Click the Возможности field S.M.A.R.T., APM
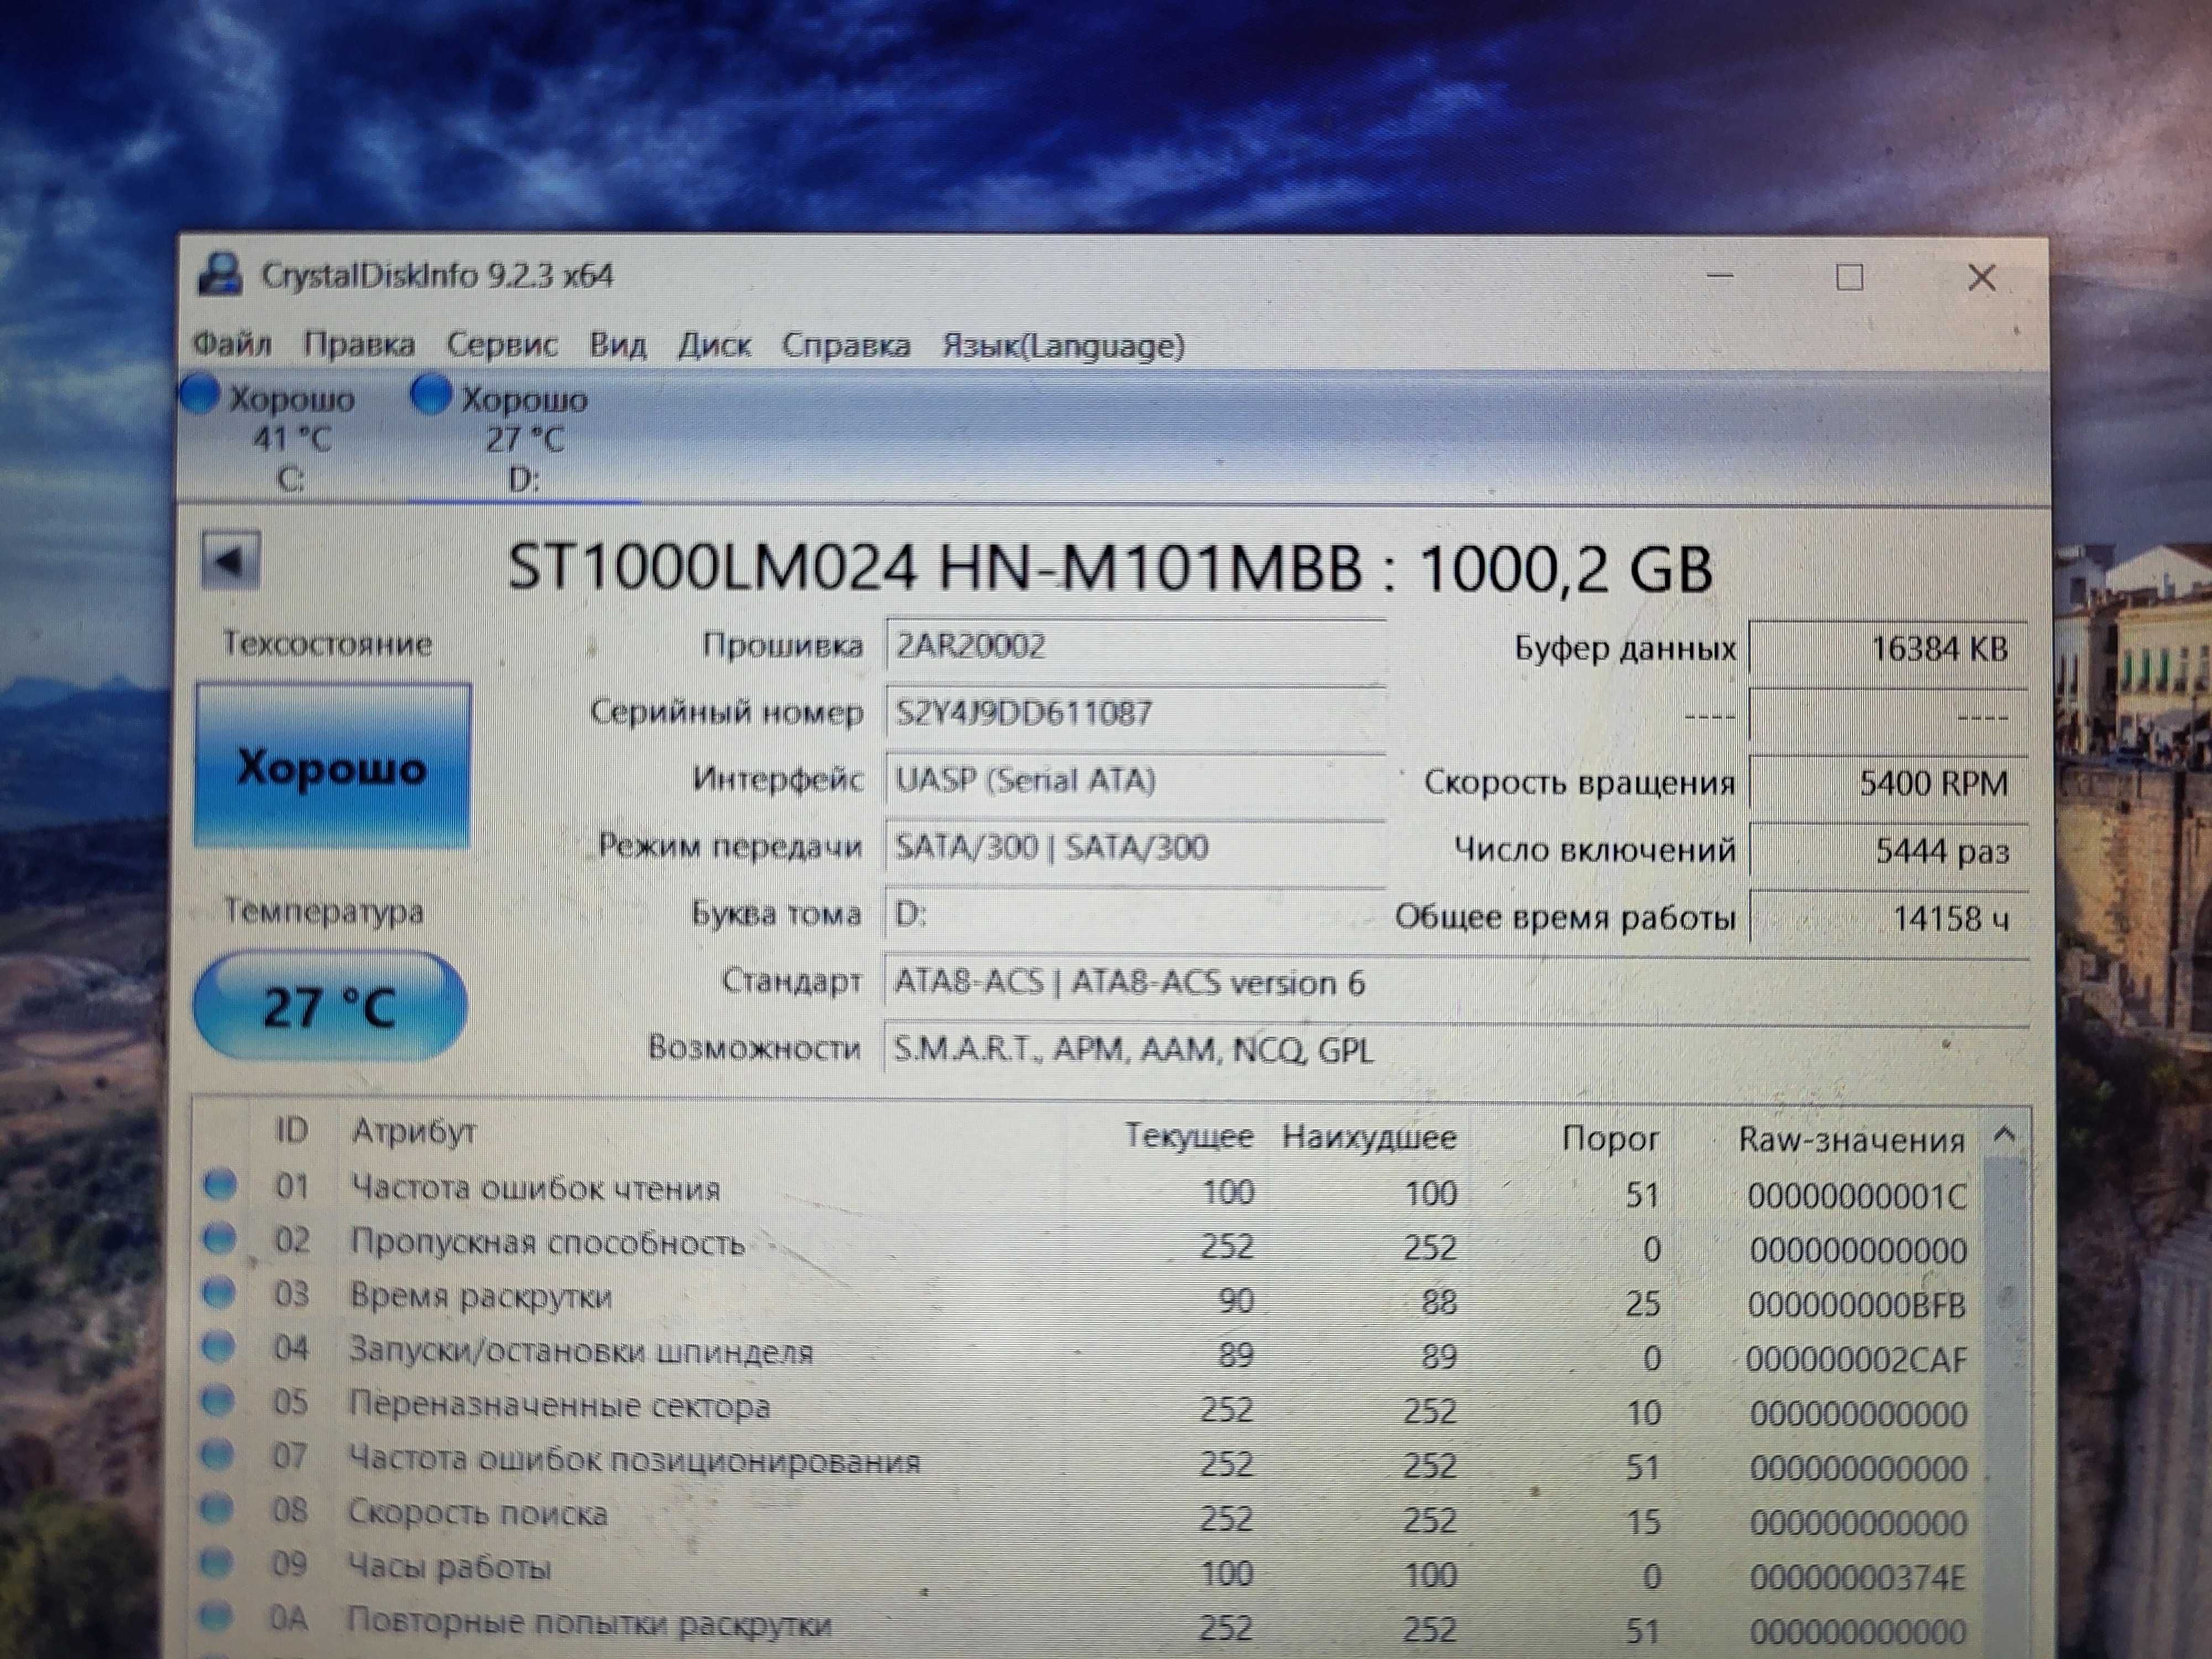Screen dimensions: 2212x1659 click(1456, 1050)
